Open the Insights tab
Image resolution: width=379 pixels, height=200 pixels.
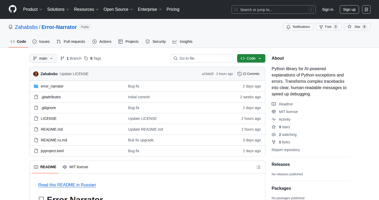[183, 42]
